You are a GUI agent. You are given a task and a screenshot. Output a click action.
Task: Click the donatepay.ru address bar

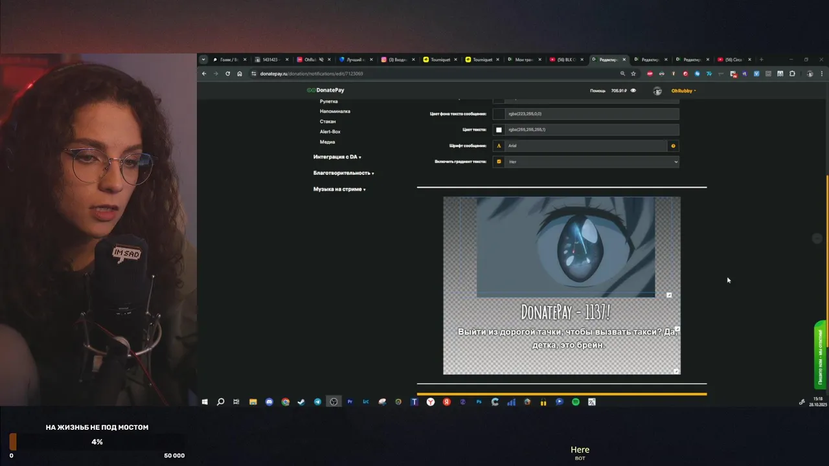[434, 74]
